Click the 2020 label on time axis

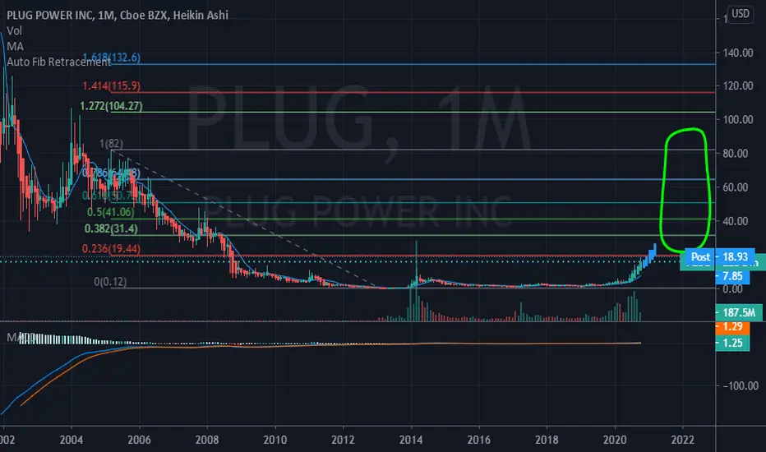tap(615, 440)
